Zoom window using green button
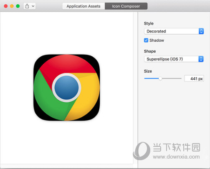The image size is (210, 169). (x=18, y=6)
